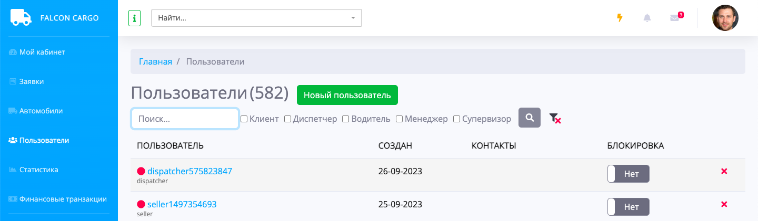Image resolution: width=758 pixels, height=221 pixels.
Task: Open the messages envelope icon
Action: [674, 18]
